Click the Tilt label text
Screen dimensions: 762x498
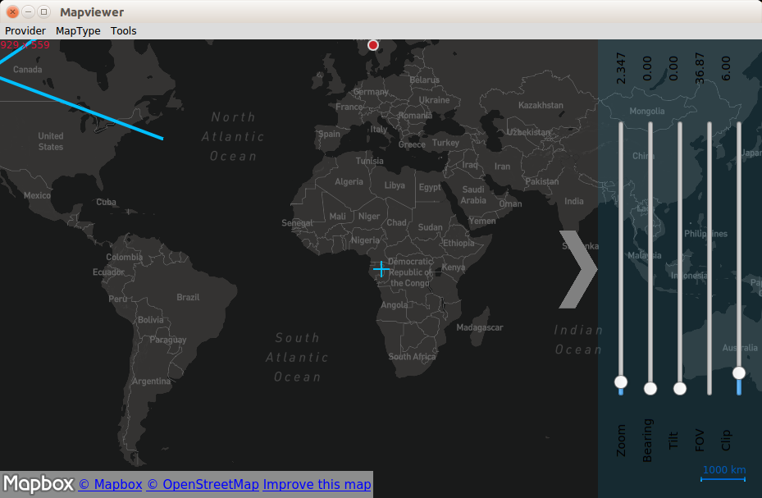tap(673, 441)
